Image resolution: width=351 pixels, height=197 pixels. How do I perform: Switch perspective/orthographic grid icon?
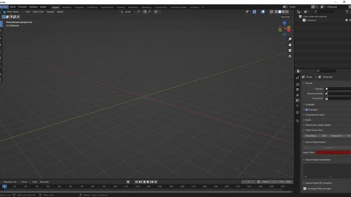(290, 56)
